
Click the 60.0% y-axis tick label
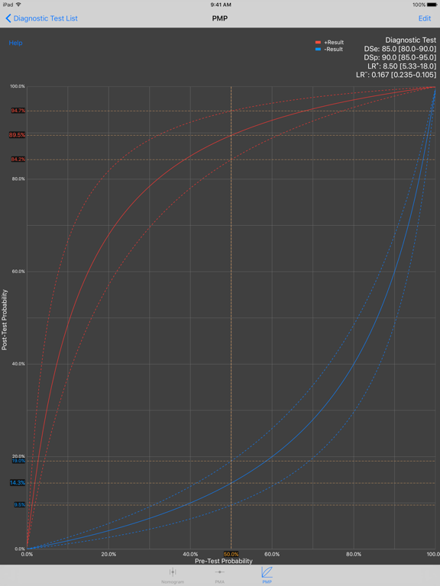tap(18, 272)
